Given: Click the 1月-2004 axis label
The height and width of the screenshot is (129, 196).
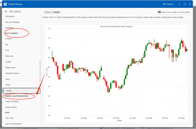Looking at the screenshot, I should coord(116,118).
